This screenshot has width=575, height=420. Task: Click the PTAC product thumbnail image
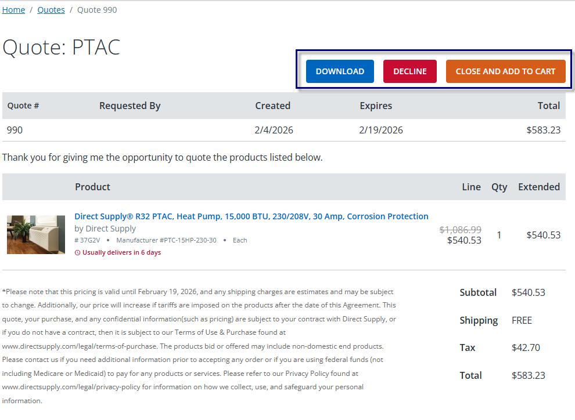(36, 235)
